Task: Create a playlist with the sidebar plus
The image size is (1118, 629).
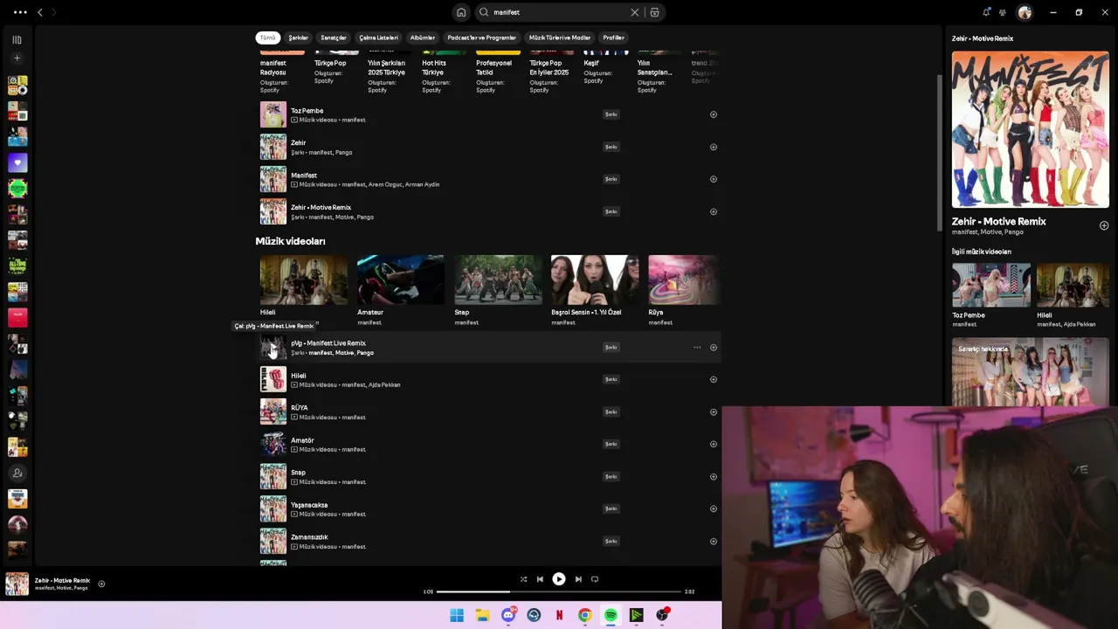Action: 17,58
